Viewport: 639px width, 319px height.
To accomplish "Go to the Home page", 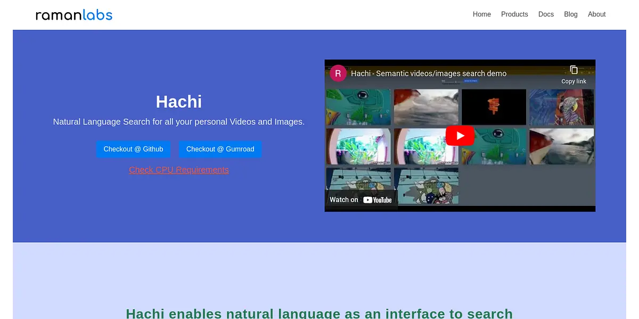I will click(481, 14).
